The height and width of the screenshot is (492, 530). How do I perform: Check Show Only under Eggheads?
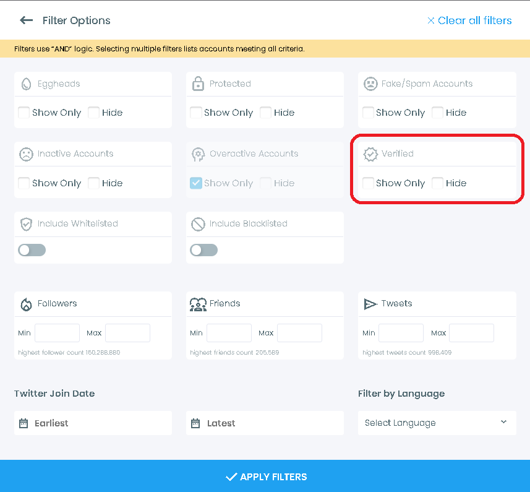coord(24,113)
